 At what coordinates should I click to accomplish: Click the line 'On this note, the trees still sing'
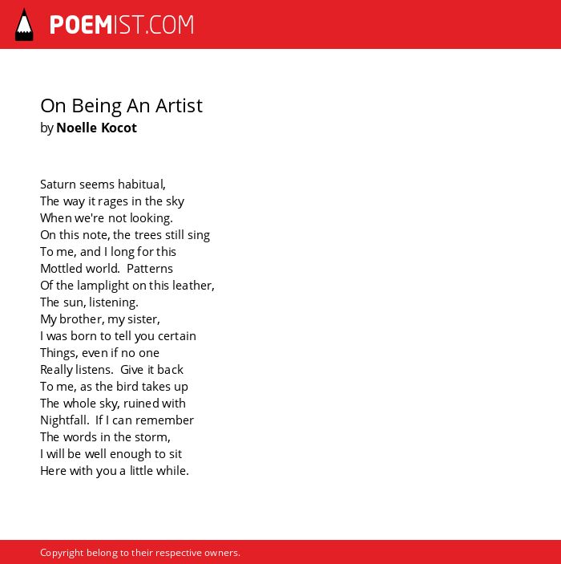coord(125,235)
